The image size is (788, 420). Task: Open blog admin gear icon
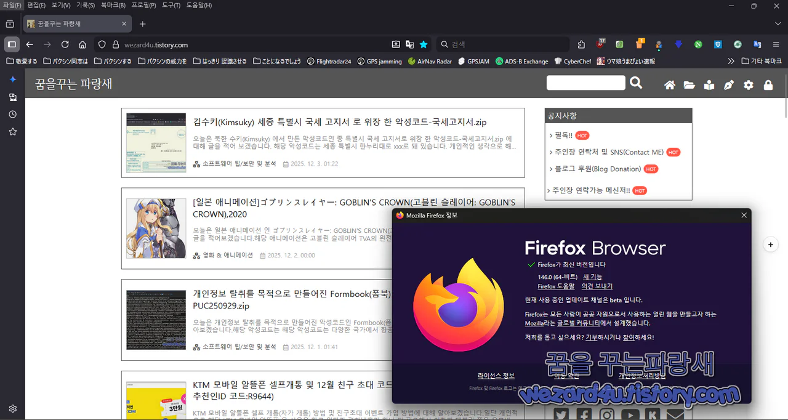click(749, 85)
